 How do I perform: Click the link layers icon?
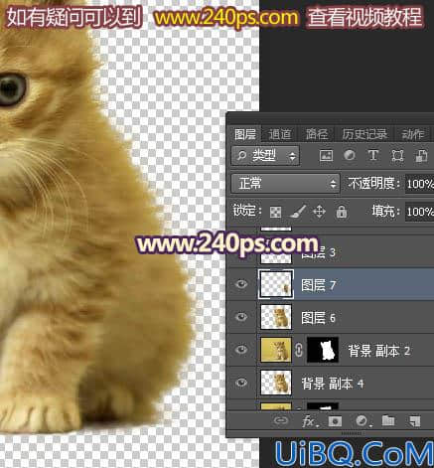281,420
